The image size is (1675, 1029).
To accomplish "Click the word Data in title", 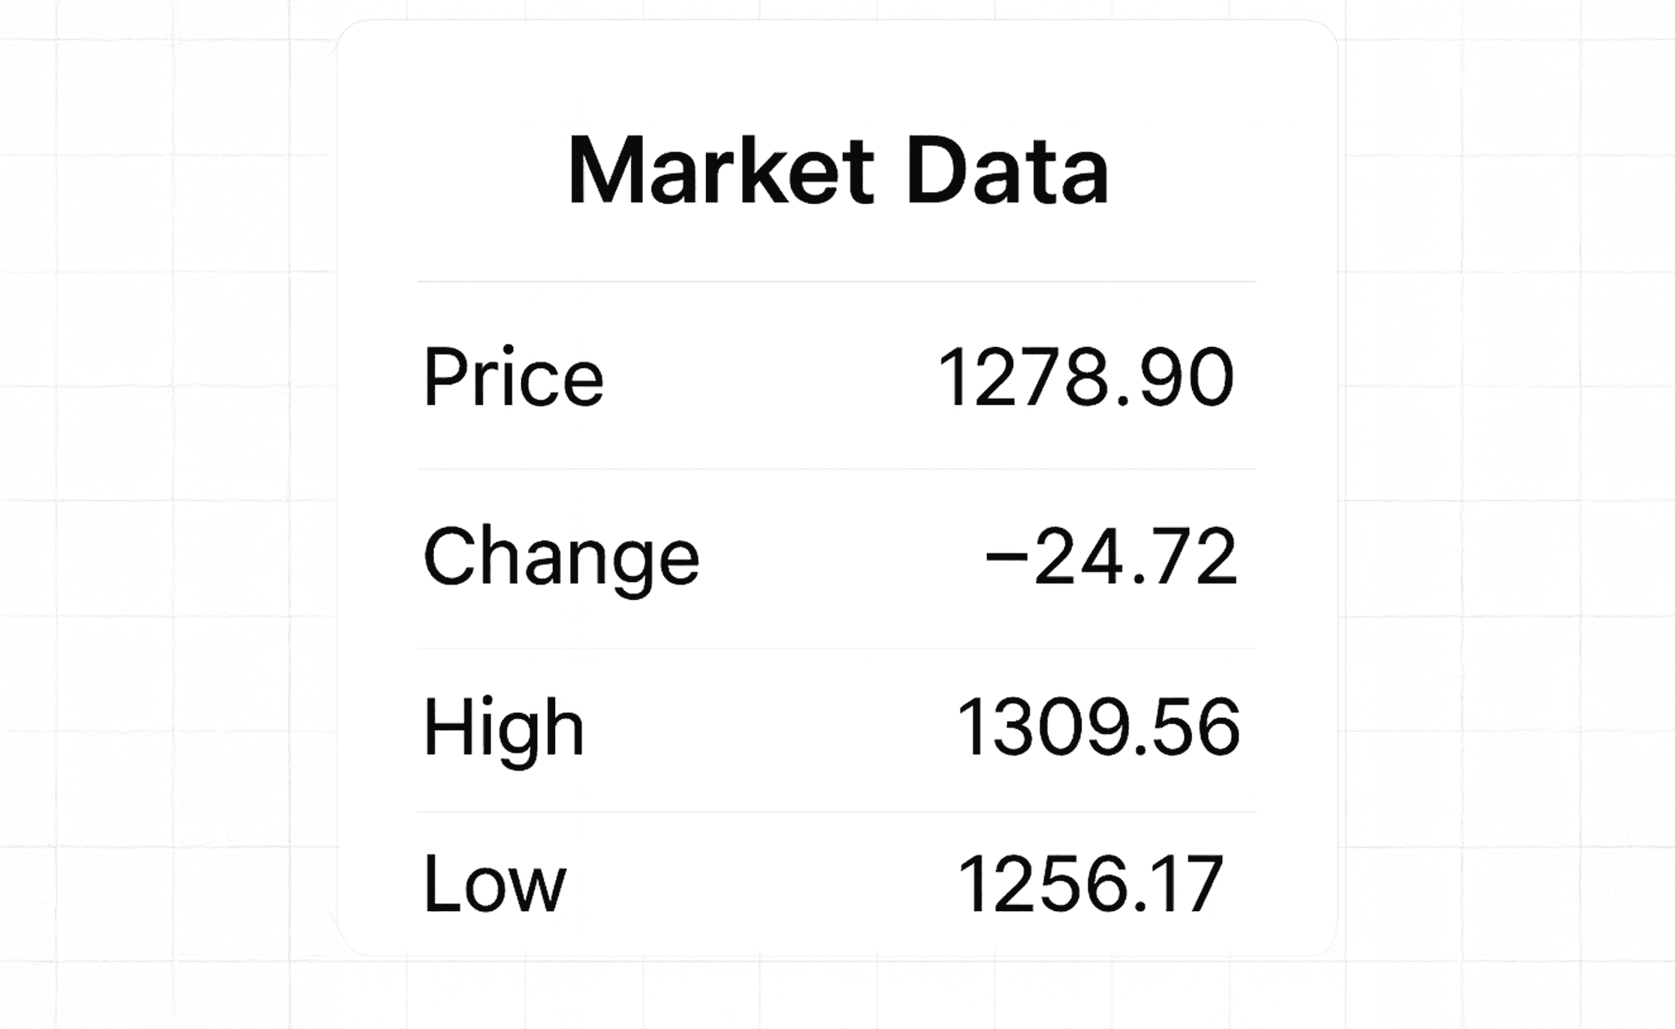I will pyautogui.click(x=1007, y=170).
